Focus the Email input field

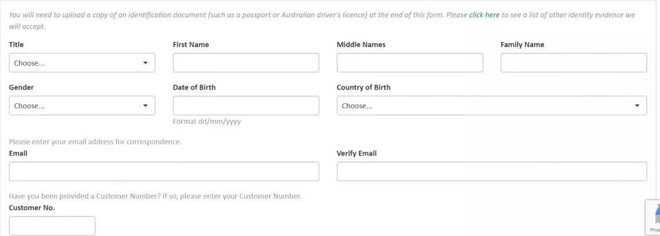coord(164,172)
